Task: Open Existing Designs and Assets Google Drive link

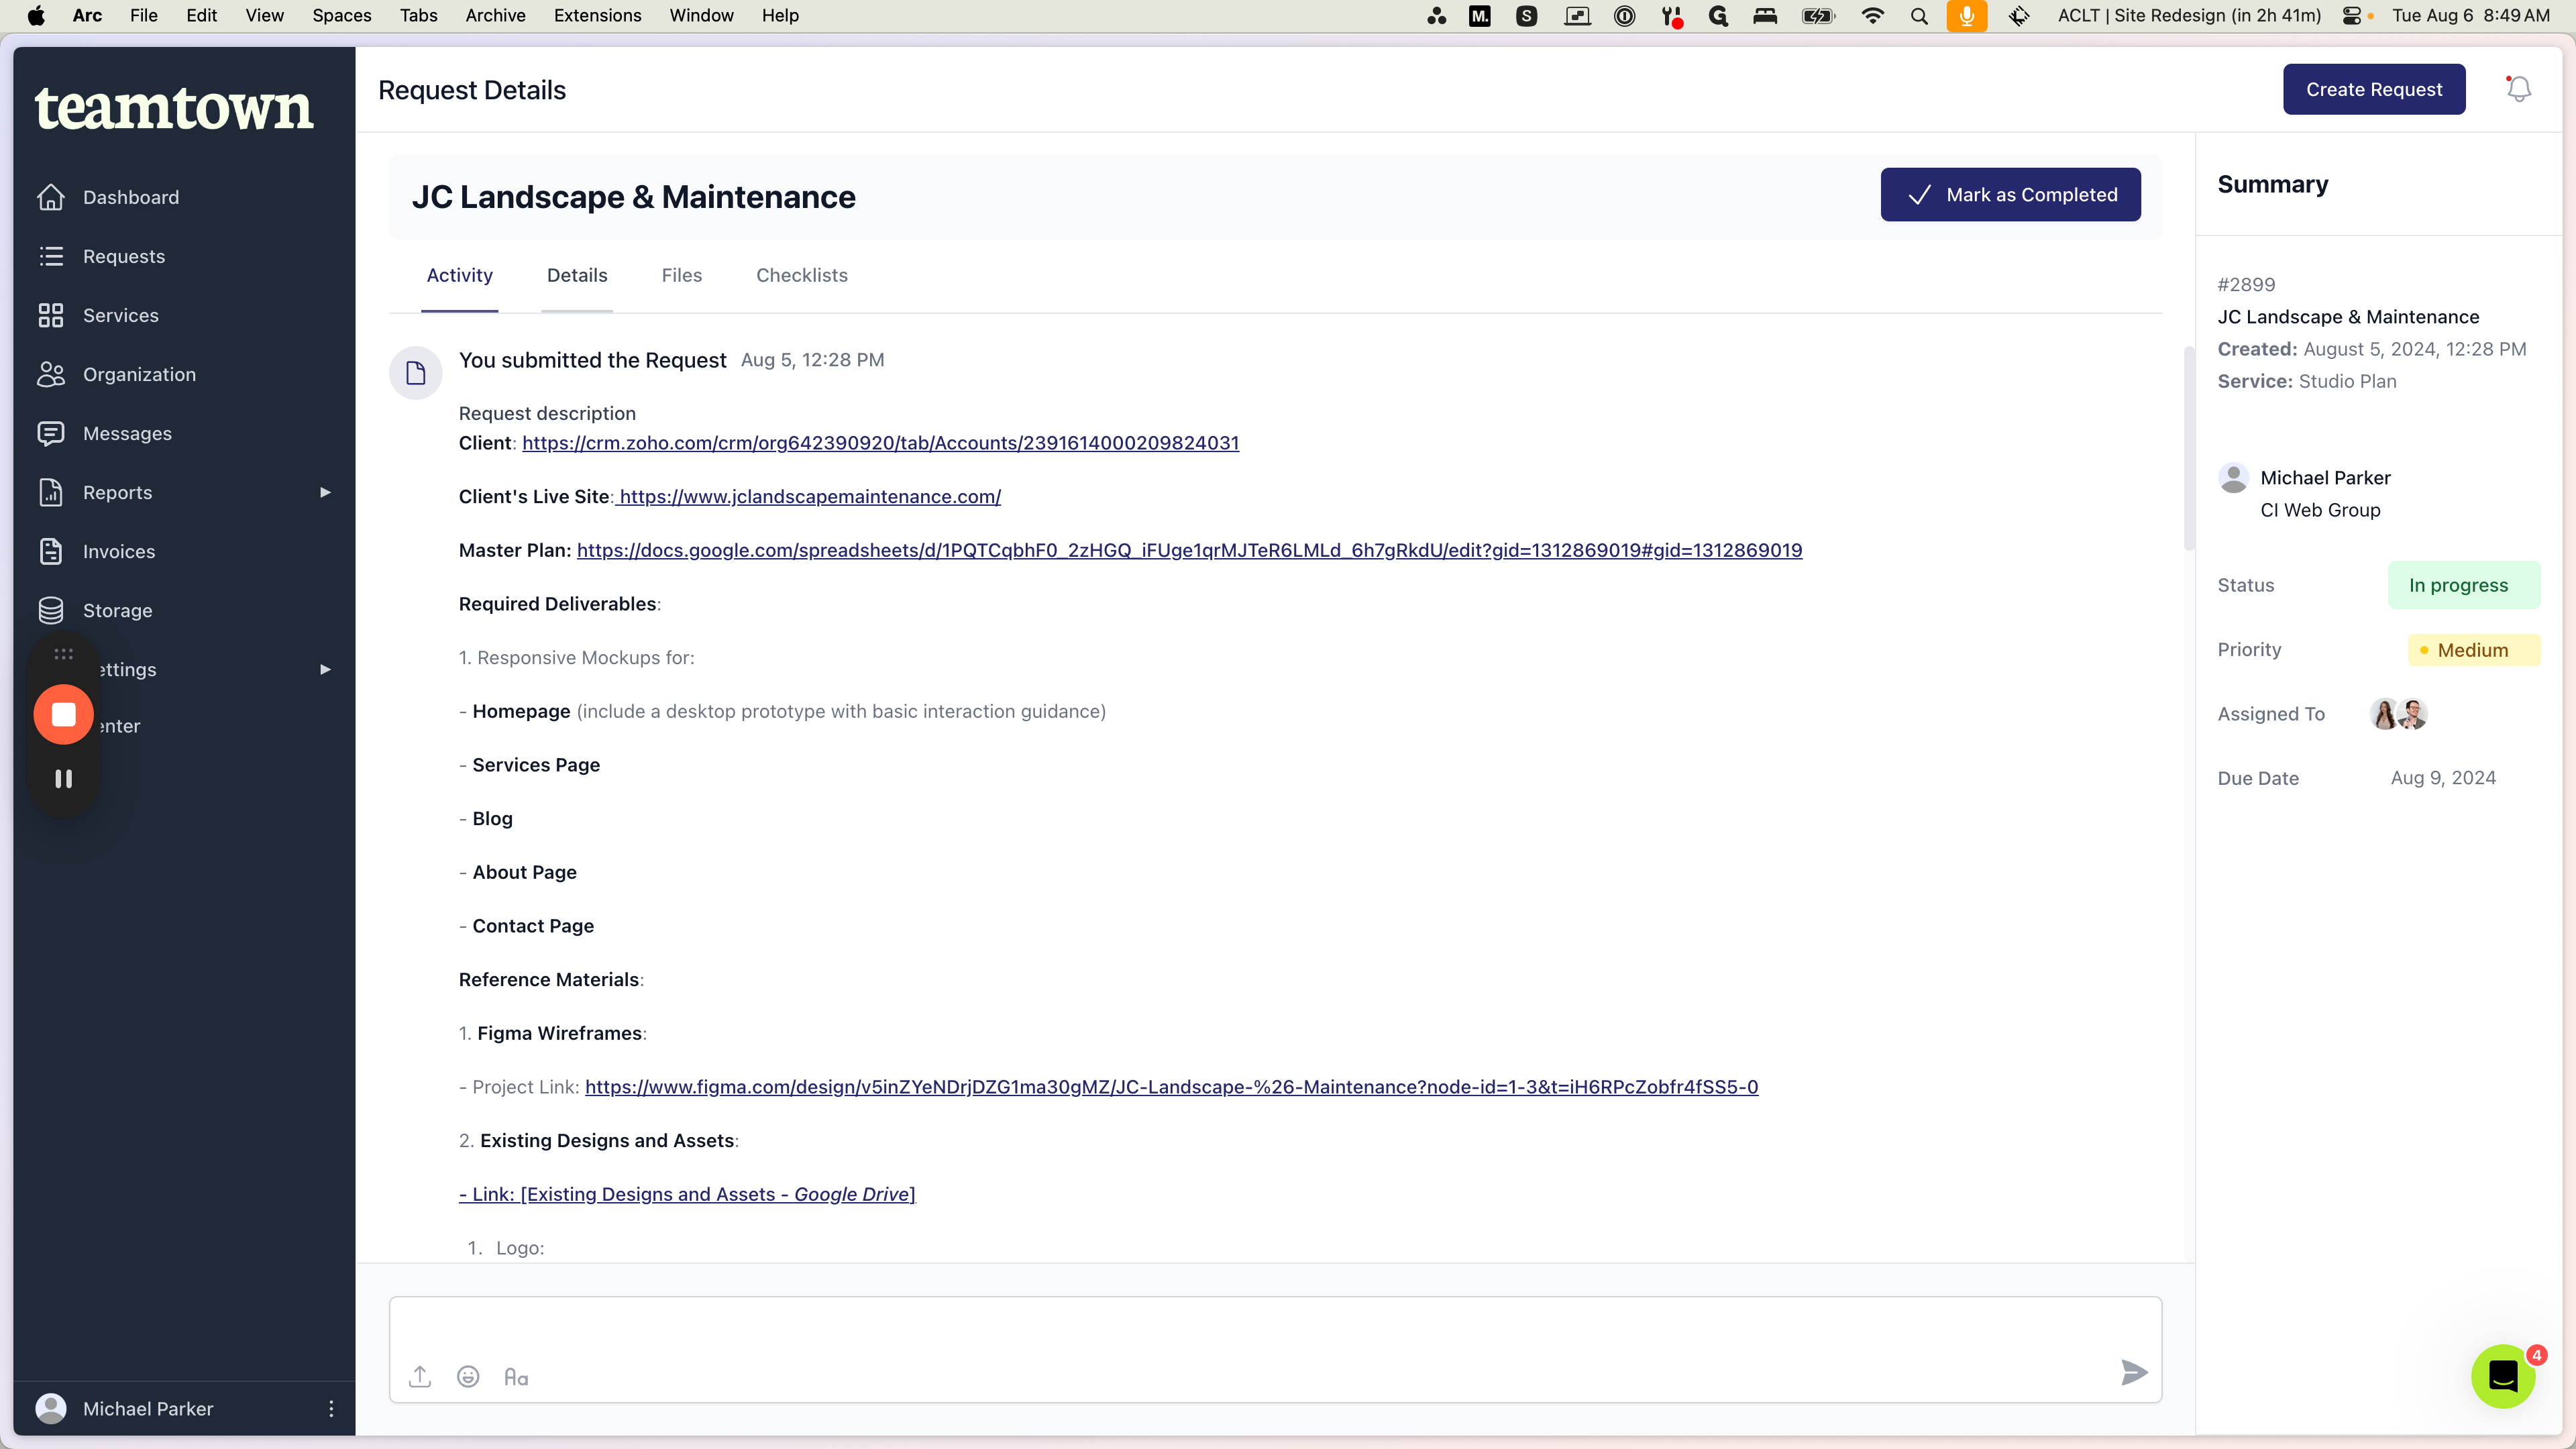Action: coord(687,1194)
